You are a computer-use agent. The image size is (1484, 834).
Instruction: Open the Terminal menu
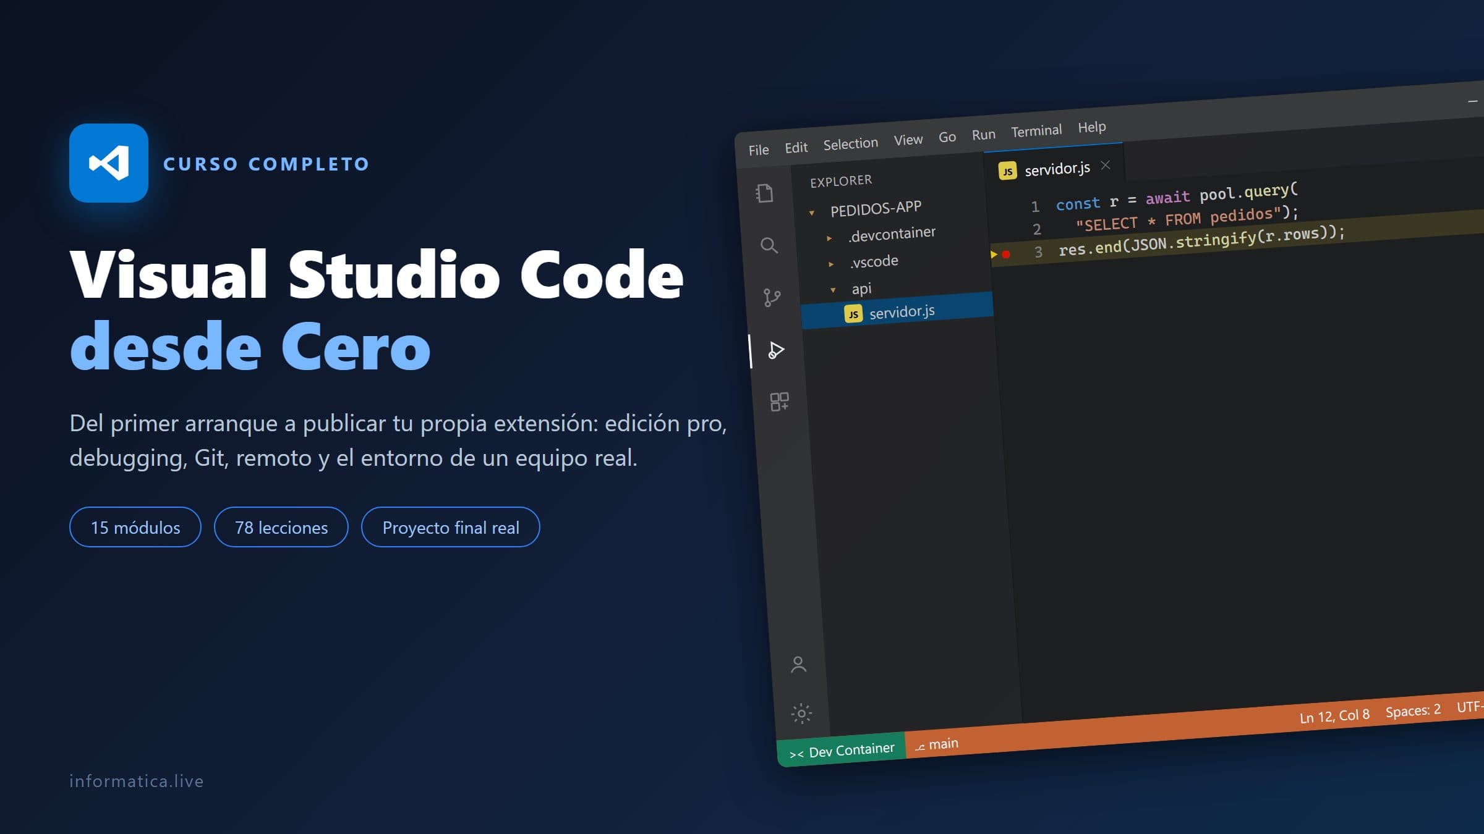point(1036,130)
